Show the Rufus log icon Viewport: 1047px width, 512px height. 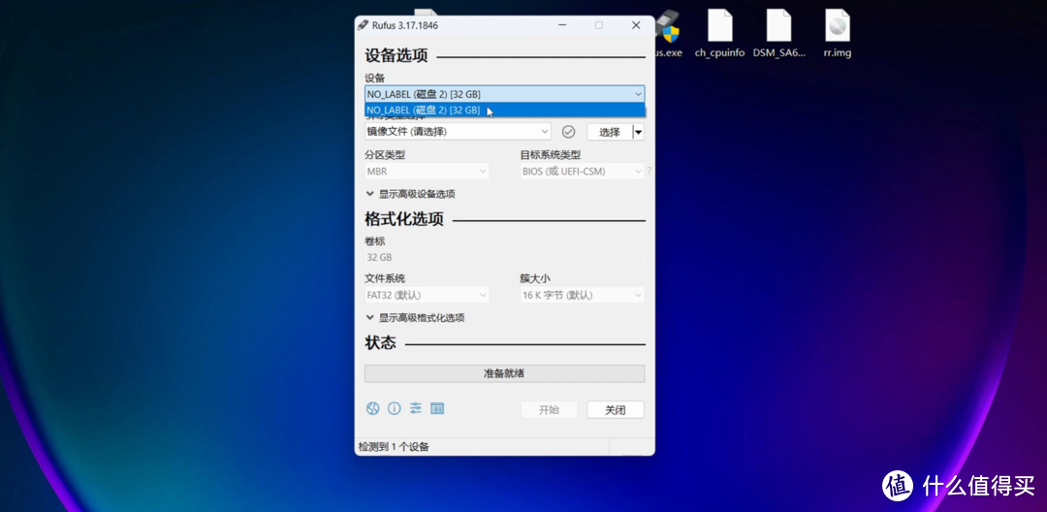[x=437, y=408]
